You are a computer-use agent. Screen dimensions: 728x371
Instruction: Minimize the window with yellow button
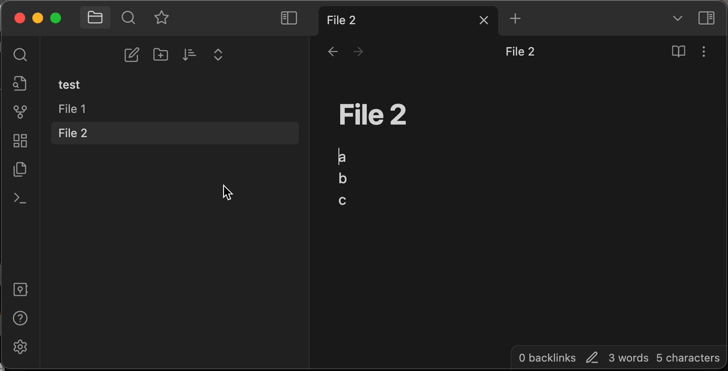pos(38,18)
